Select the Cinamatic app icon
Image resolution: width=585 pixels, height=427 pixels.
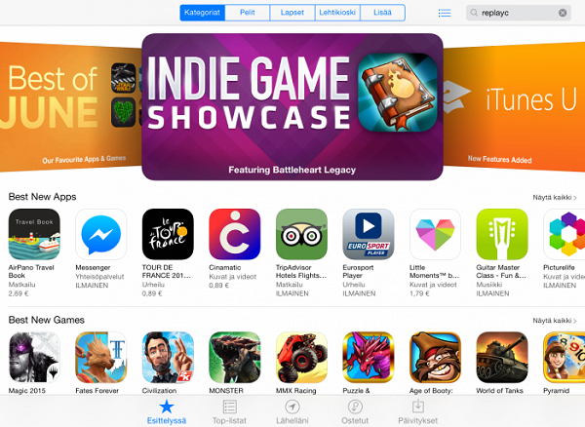click(235, 234)
